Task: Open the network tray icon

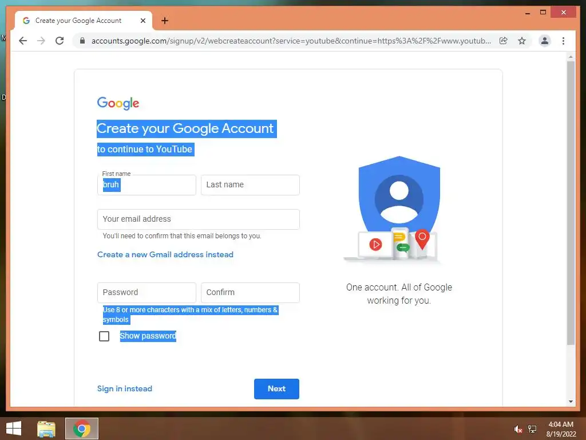Action: [x=532, y=429]
